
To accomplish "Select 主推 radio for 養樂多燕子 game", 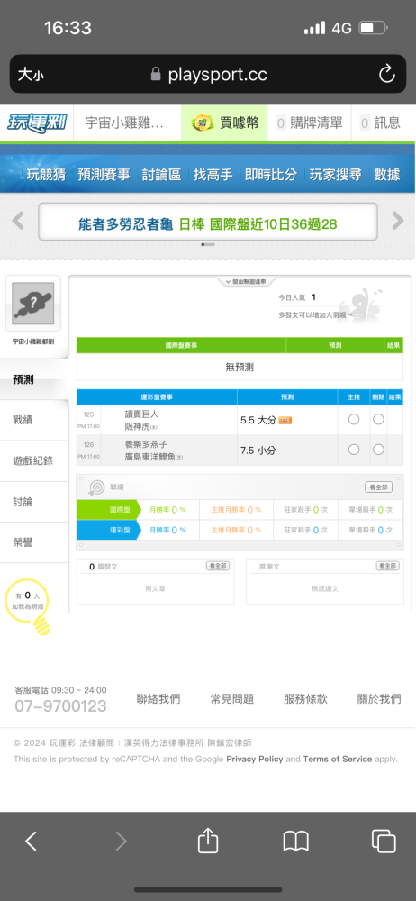I will (x=354, y=450).
